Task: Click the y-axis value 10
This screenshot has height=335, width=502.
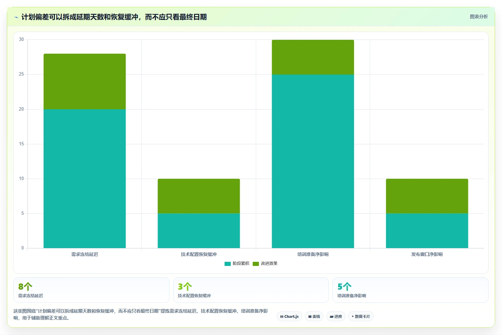Action: pos(21,179)
